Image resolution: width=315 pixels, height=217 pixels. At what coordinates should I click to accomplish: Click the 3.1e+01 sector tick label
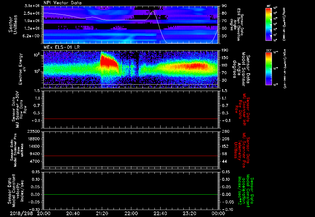pos(32,6)
